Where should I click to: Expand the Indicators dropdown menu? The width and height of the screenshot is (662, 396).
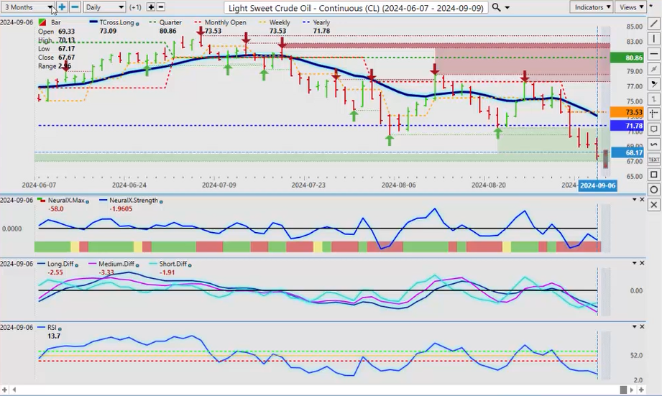(592, 7)
